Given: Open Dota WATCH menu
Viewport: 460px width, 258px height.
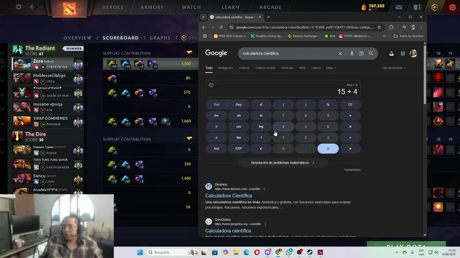Looking at the screenshot, I should tap(191, 7).
